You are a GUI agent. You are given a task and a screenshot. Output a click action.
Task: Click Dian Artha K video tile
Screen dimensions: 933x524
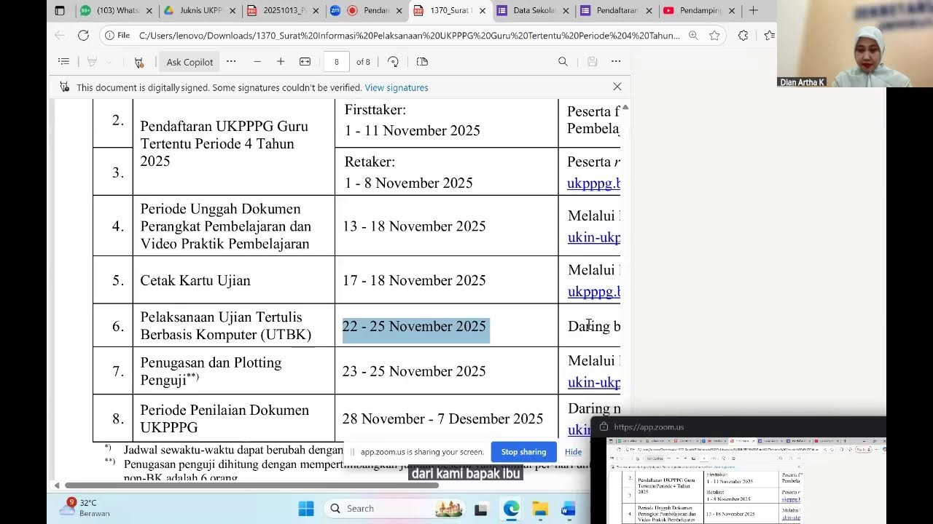pyautogui.click(x=832, y=44)
